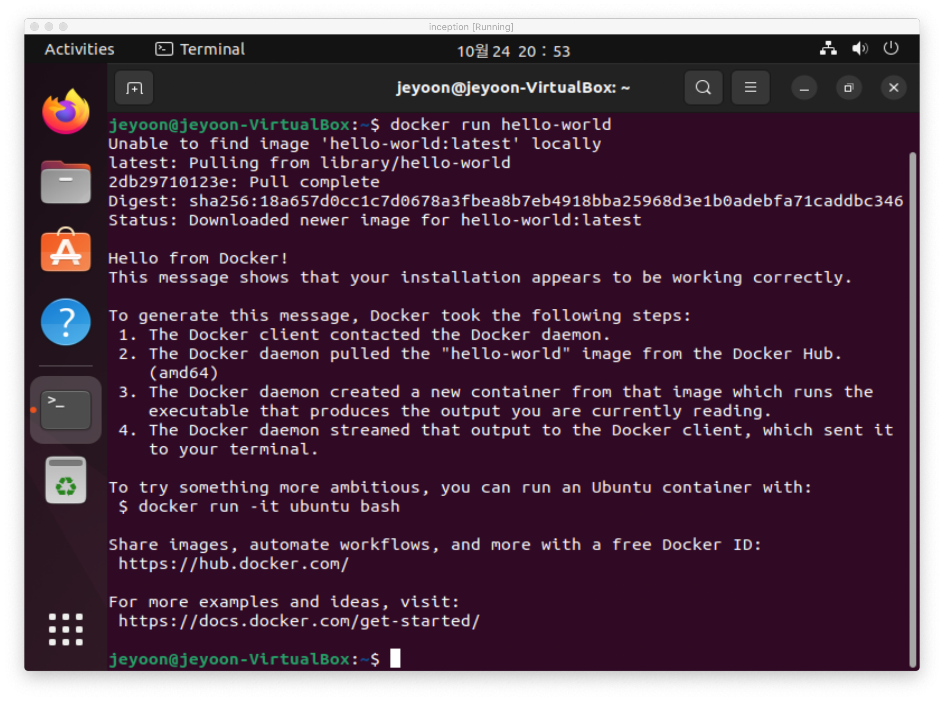
Task: Show the applications grid
Action: (x=66, y=630)
